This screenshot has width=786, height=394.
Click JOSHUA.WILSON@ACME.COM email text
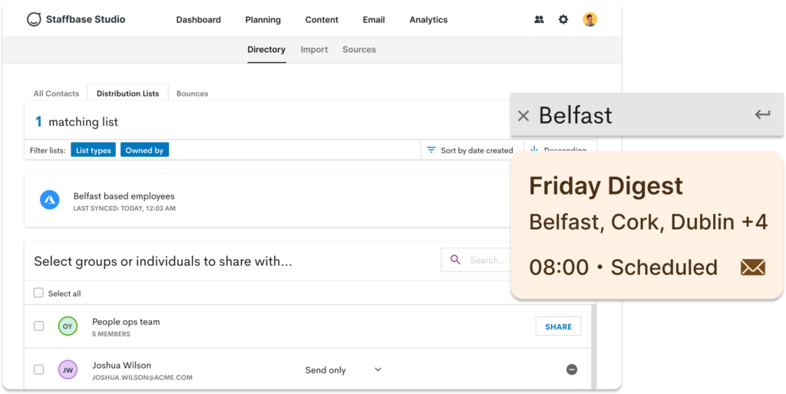(142, 378)
